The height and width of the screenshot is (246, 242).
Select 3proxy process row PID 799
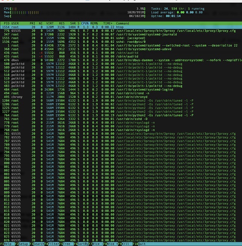point(121,159)
